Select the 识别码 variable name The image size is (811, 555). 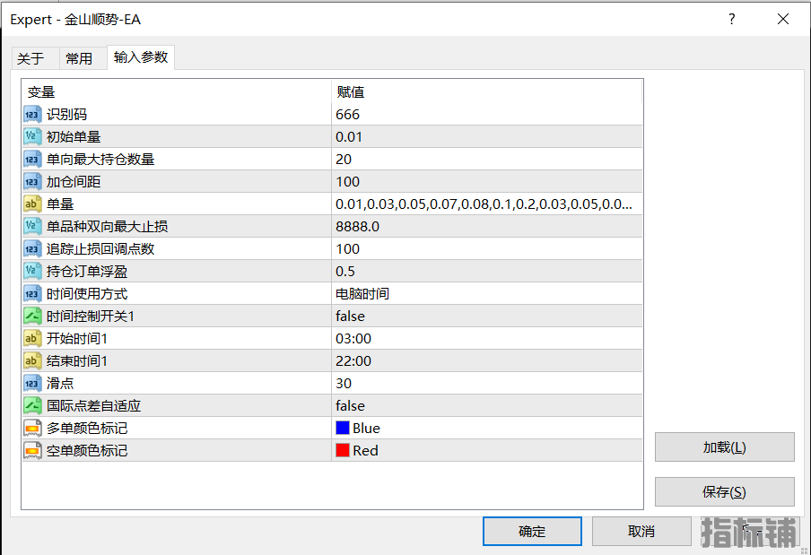[66, 114]
